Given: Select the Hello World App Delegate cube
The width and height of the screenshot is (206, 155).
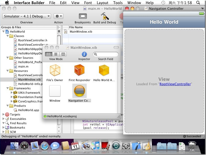Looking at the screenshot, I should [104, 70].
